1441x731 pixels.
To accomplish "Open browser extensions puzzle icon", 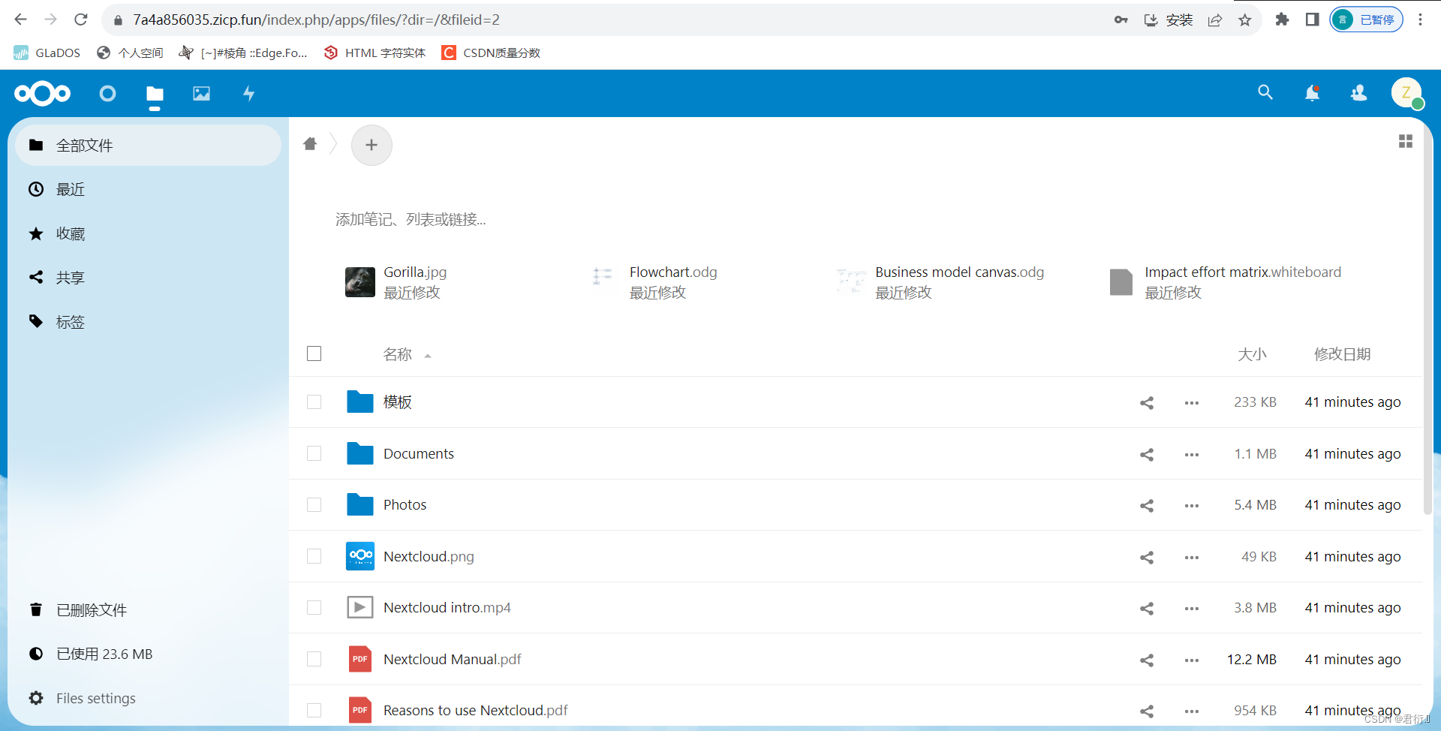I will click(x=1282, y=20).
